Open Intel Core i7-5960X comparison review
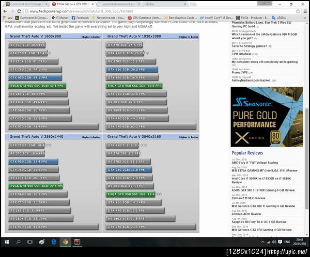The image size is (310, 257). point(261,180)
